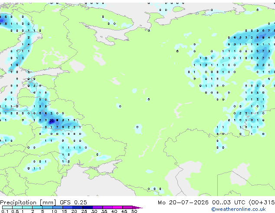The height and width of the screenshot is (213, 275).
Task: Click the legend value label '0.1'
Action: pyautogui.click(x=5, y=211)
